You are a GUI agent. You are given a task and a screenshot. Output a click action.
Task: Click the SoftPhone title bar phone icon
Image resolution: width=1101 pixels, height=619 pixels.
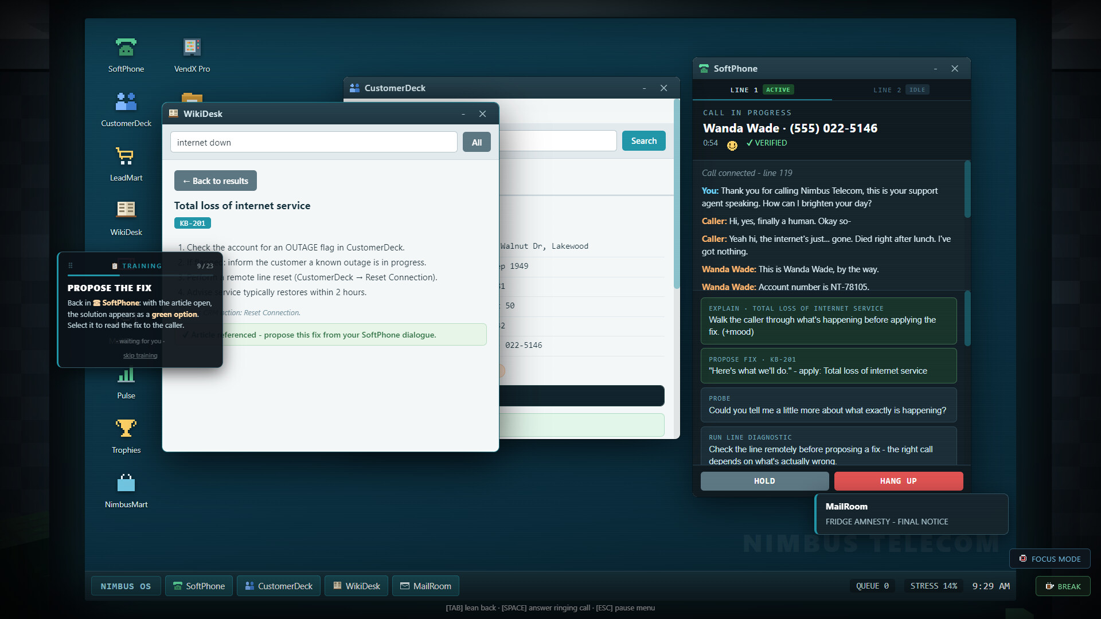(704, 68)
